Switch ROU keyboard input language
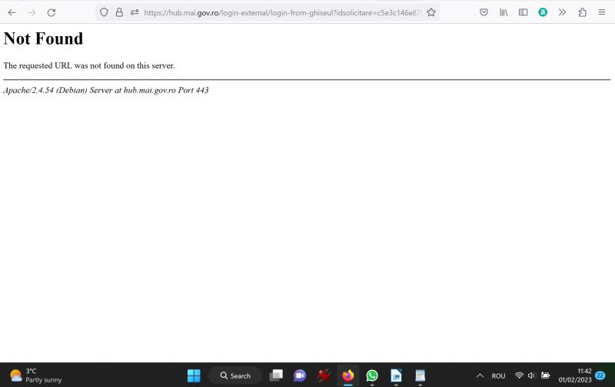Screen dimensions: 615x387 click(x=498, y=375)
